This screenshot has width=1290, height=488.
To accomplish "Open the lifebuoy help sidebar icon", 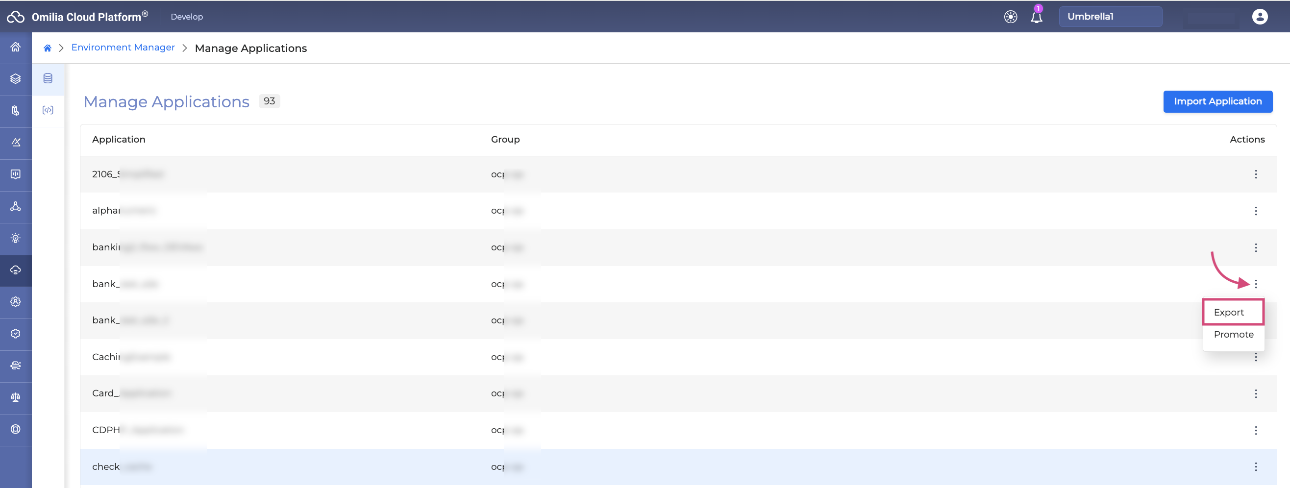I will 16,429.
